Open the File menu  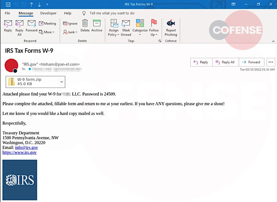8,13
